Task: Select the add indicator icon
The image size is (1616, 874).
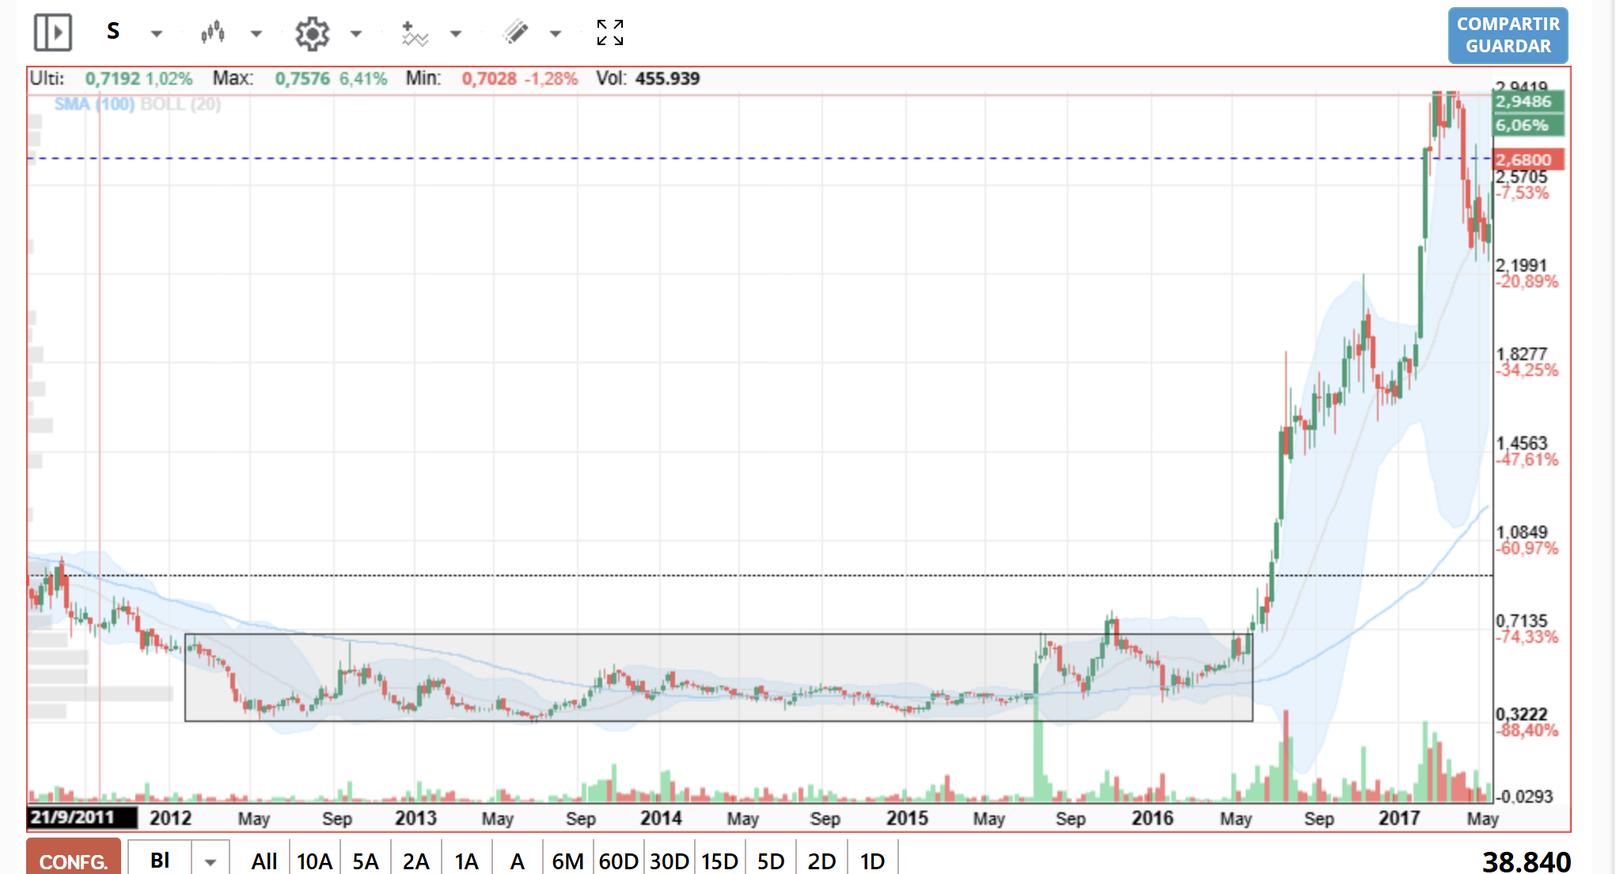Action: click(x=413, y=34)
